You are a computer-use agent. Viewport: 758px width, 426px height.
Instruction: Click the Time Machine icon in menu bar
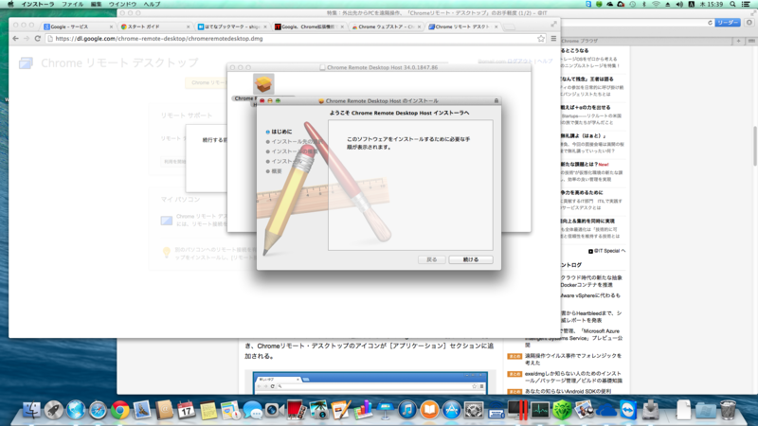click(632, 4)
